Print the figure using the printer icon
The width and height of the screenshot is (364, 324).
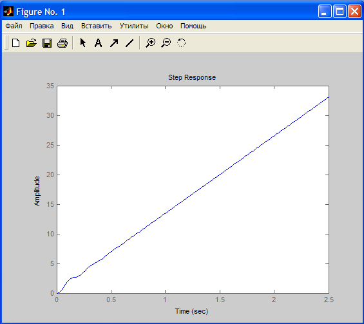pyautogui.click(x=62, y=43)
